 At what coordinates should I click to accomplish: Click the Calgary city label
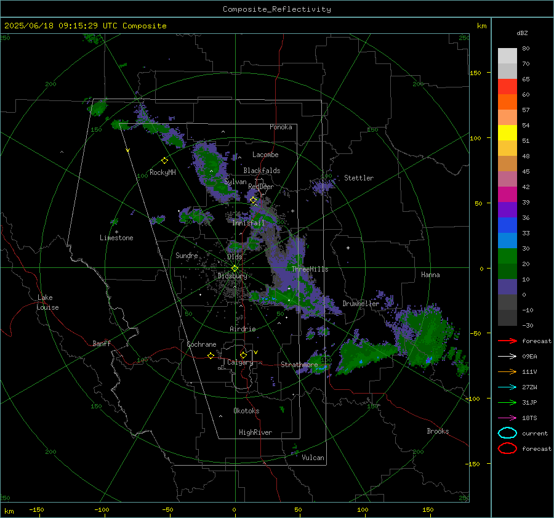[240, 362]
